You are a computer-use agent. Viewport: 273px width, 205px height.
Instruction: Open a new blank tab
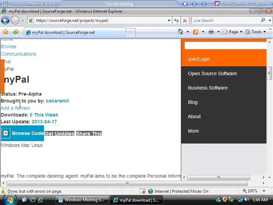point(131,32)
